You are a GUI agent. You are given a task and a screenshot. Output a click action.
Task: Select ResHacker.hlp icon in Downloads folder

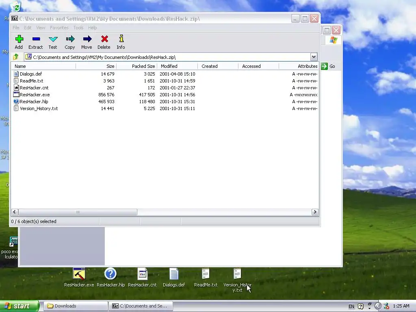pos(110,274)
